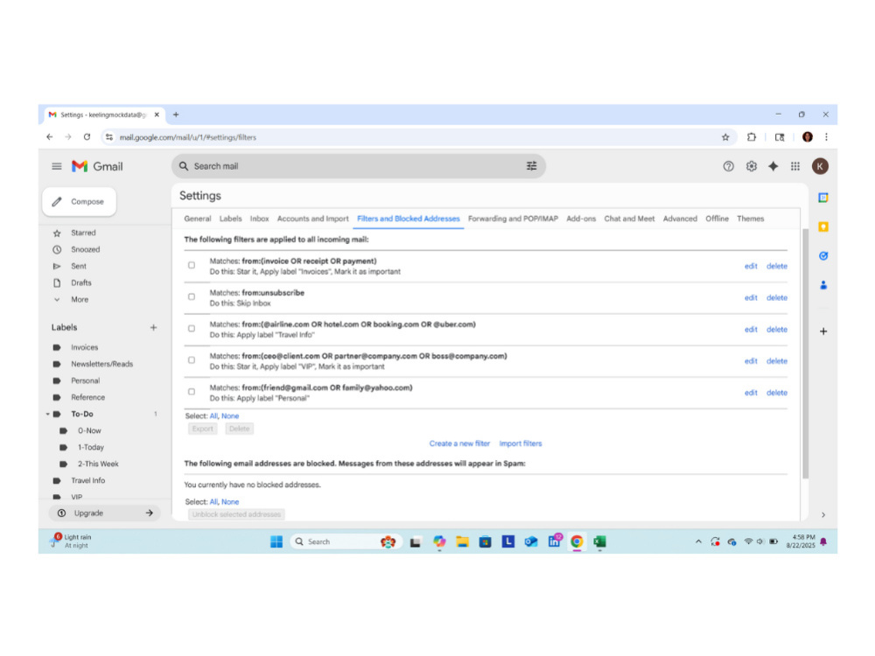875x656 pixels.
Task: Open Google apps grid icon
Action: (795, 166)
